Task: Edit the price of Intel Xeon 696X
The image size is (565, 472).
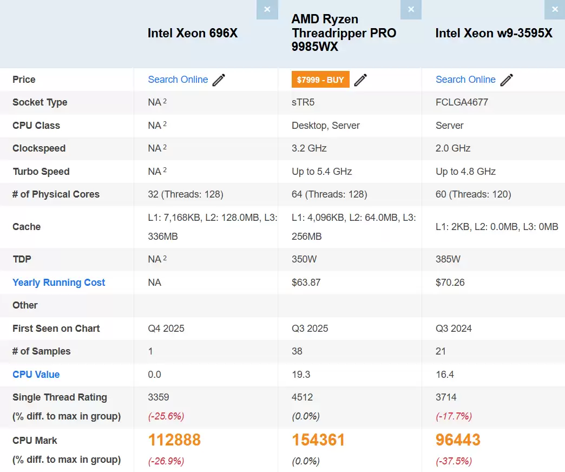Action: coord(219,80)
